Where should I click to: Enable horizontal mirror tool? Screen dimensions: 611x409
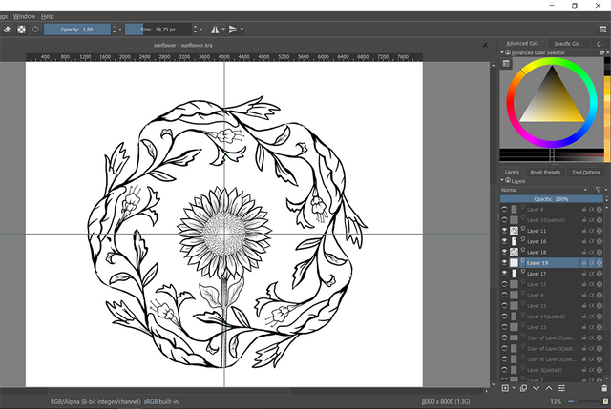pos(213,29)
